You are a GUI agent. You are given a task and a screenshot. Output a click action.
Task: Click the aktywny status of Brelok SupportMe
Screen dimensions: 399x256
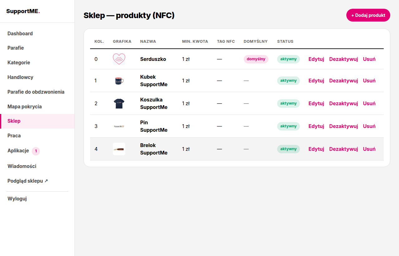pos(288,149)
